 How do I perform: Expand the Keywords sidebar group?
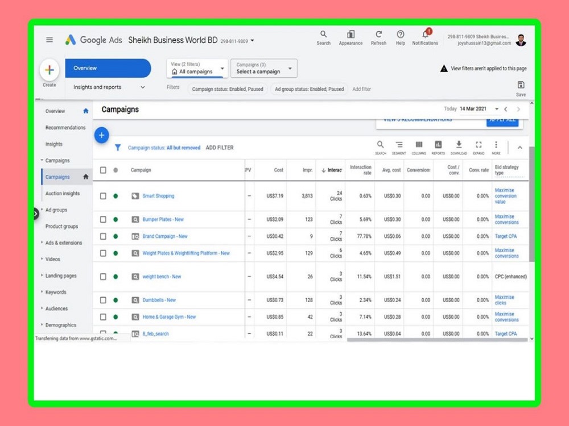coord(42,291)
